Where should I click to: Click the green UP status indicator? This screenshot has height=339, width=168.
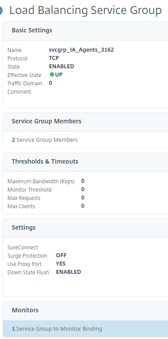pyautogui.click(x=52, y=75)
